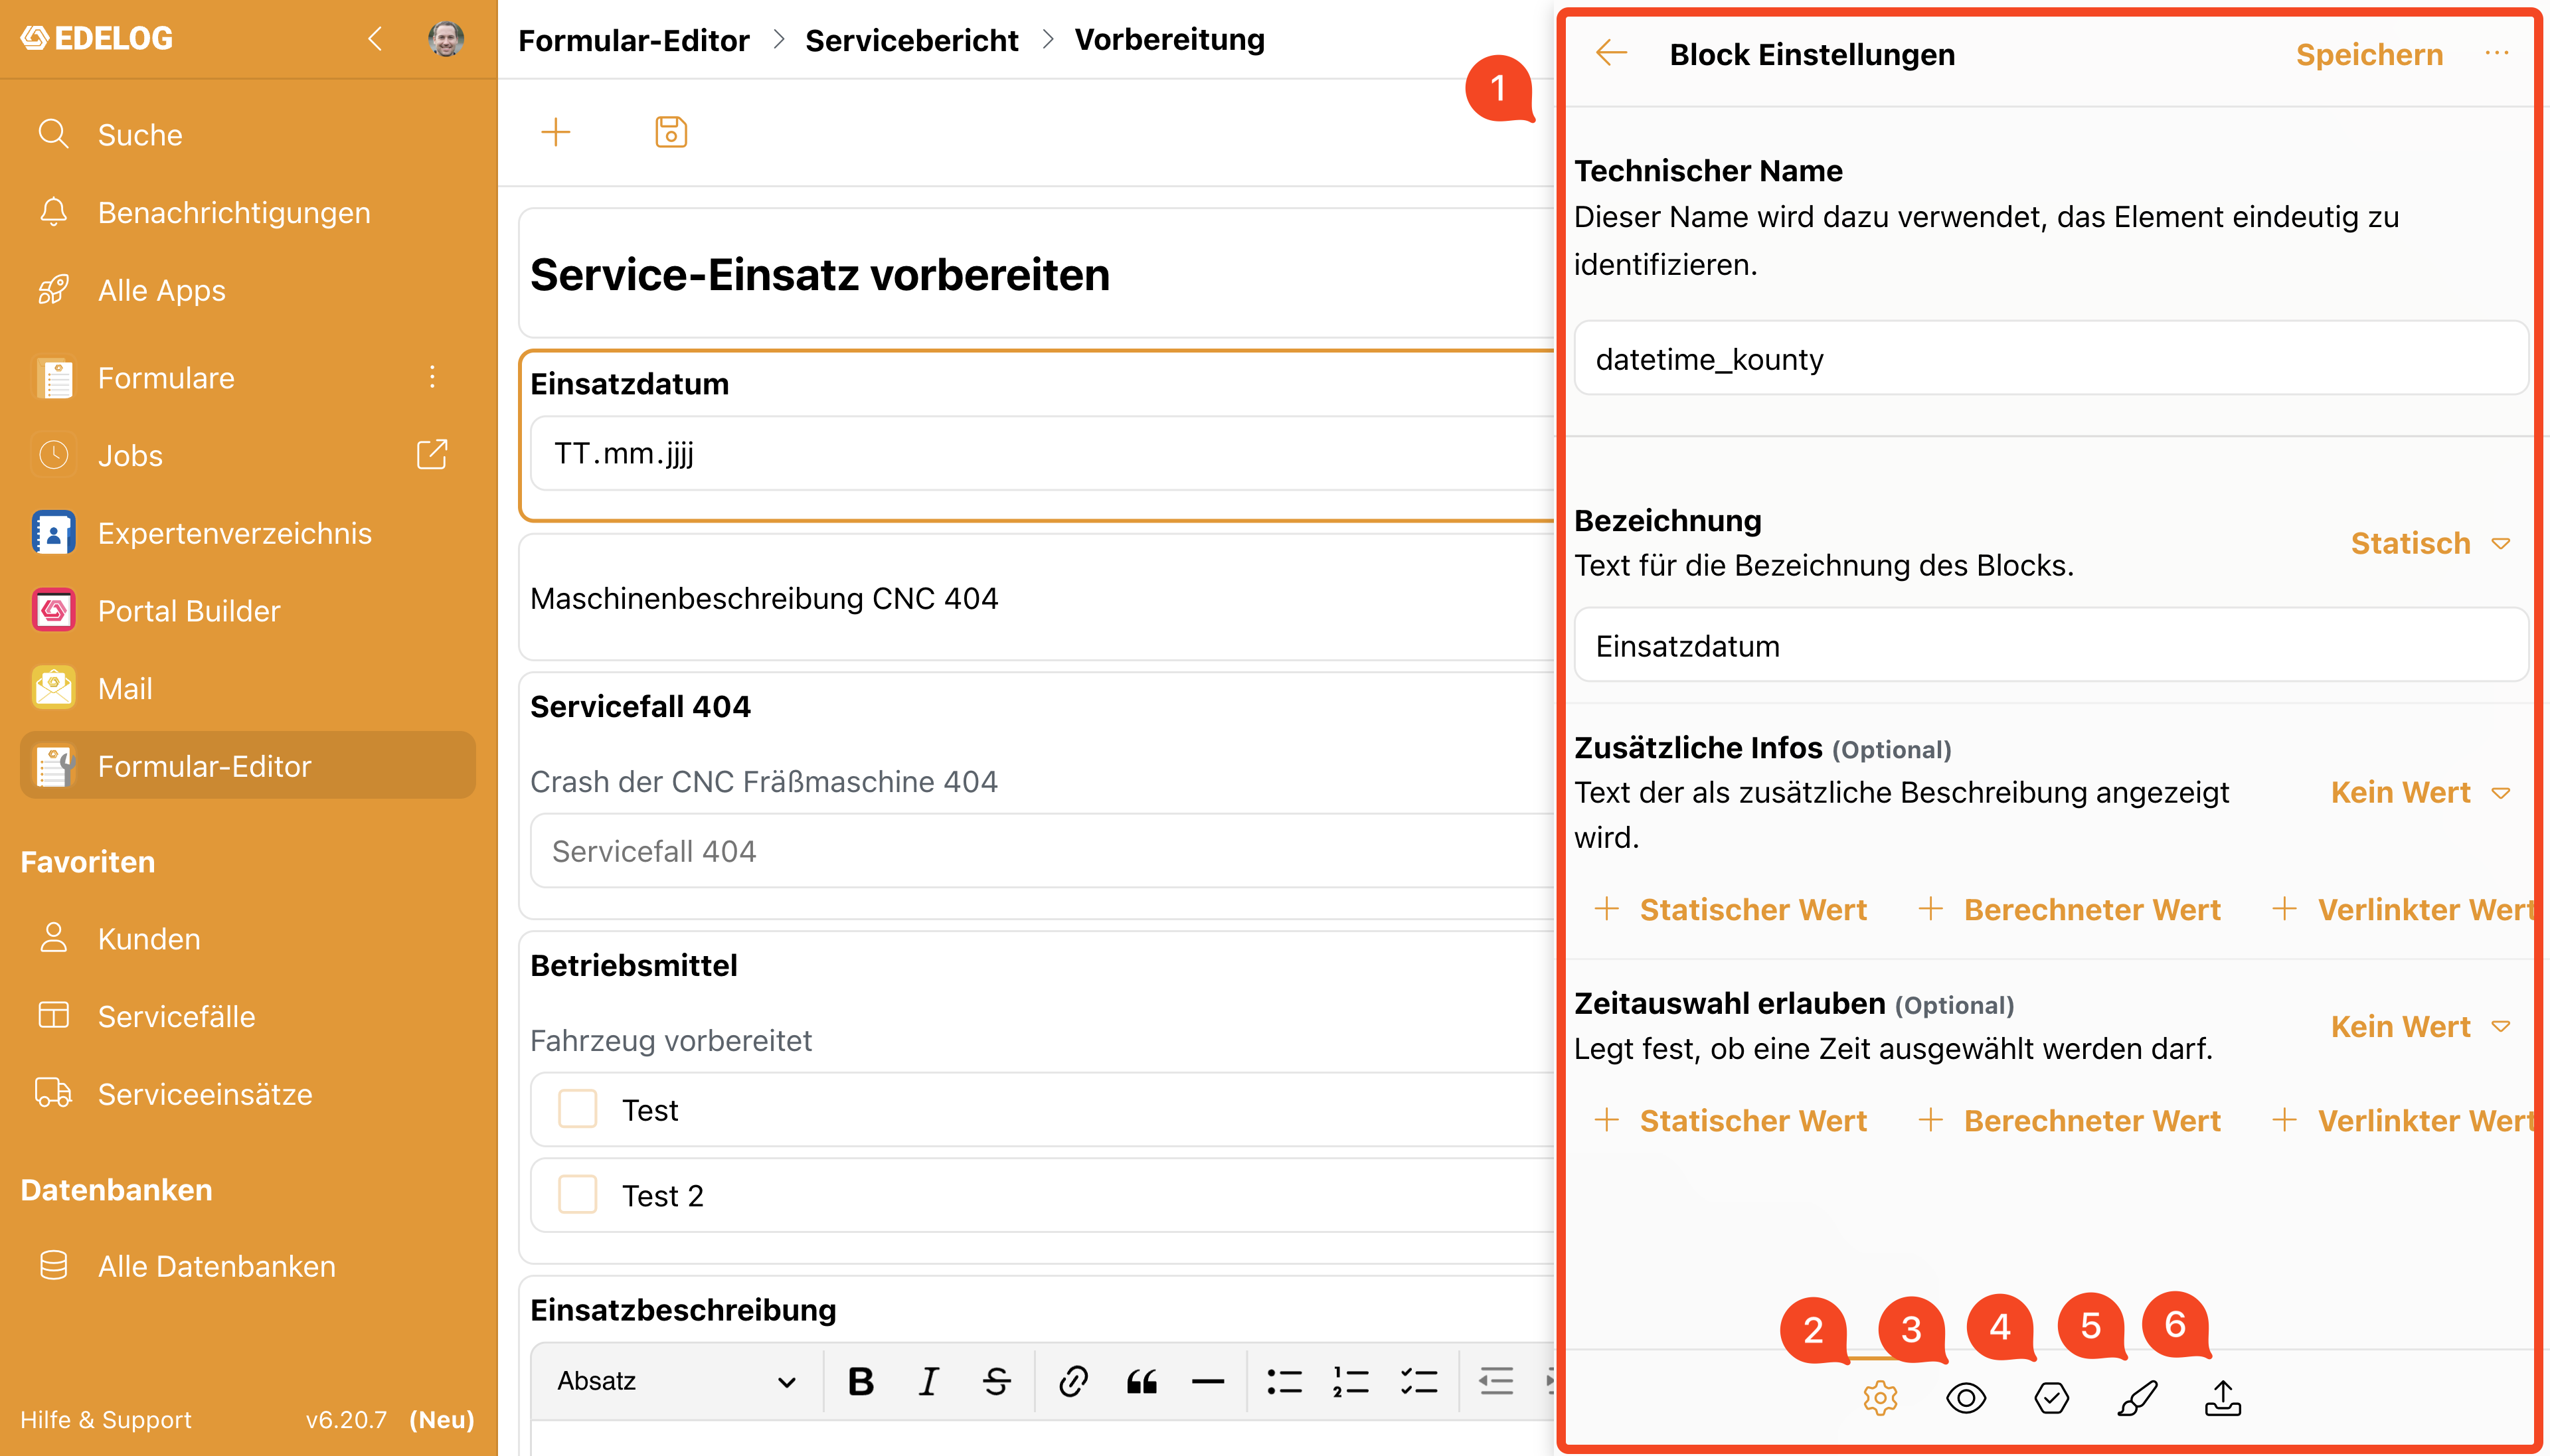Insert a blockquote with the quote icon

coord(1141,1381)
